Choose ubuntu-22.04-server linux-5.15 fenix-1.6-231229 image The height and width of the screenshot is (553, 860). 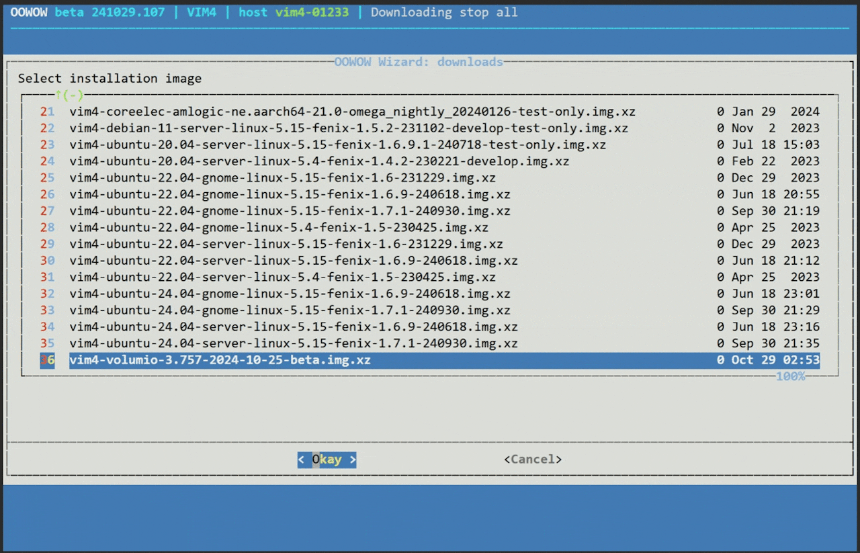[x=430, y=244]
